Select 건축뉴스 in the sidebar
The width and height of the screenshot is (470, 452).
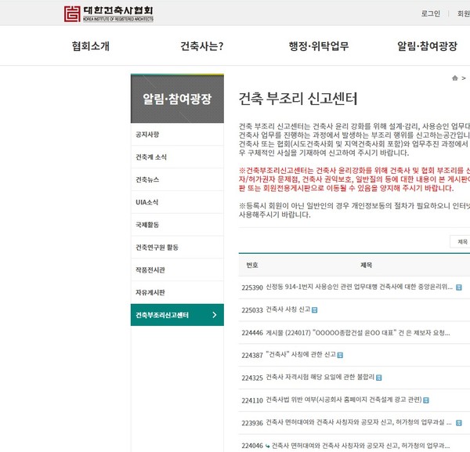[x=177, y=179]
